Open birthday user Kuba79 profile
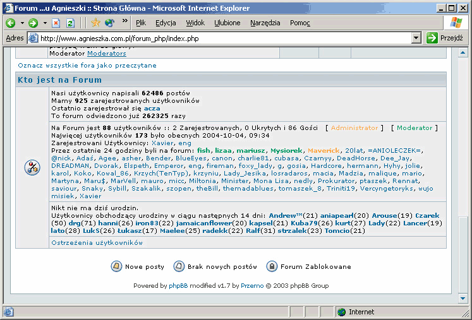 pyautogui.click(x=304, y=223)
